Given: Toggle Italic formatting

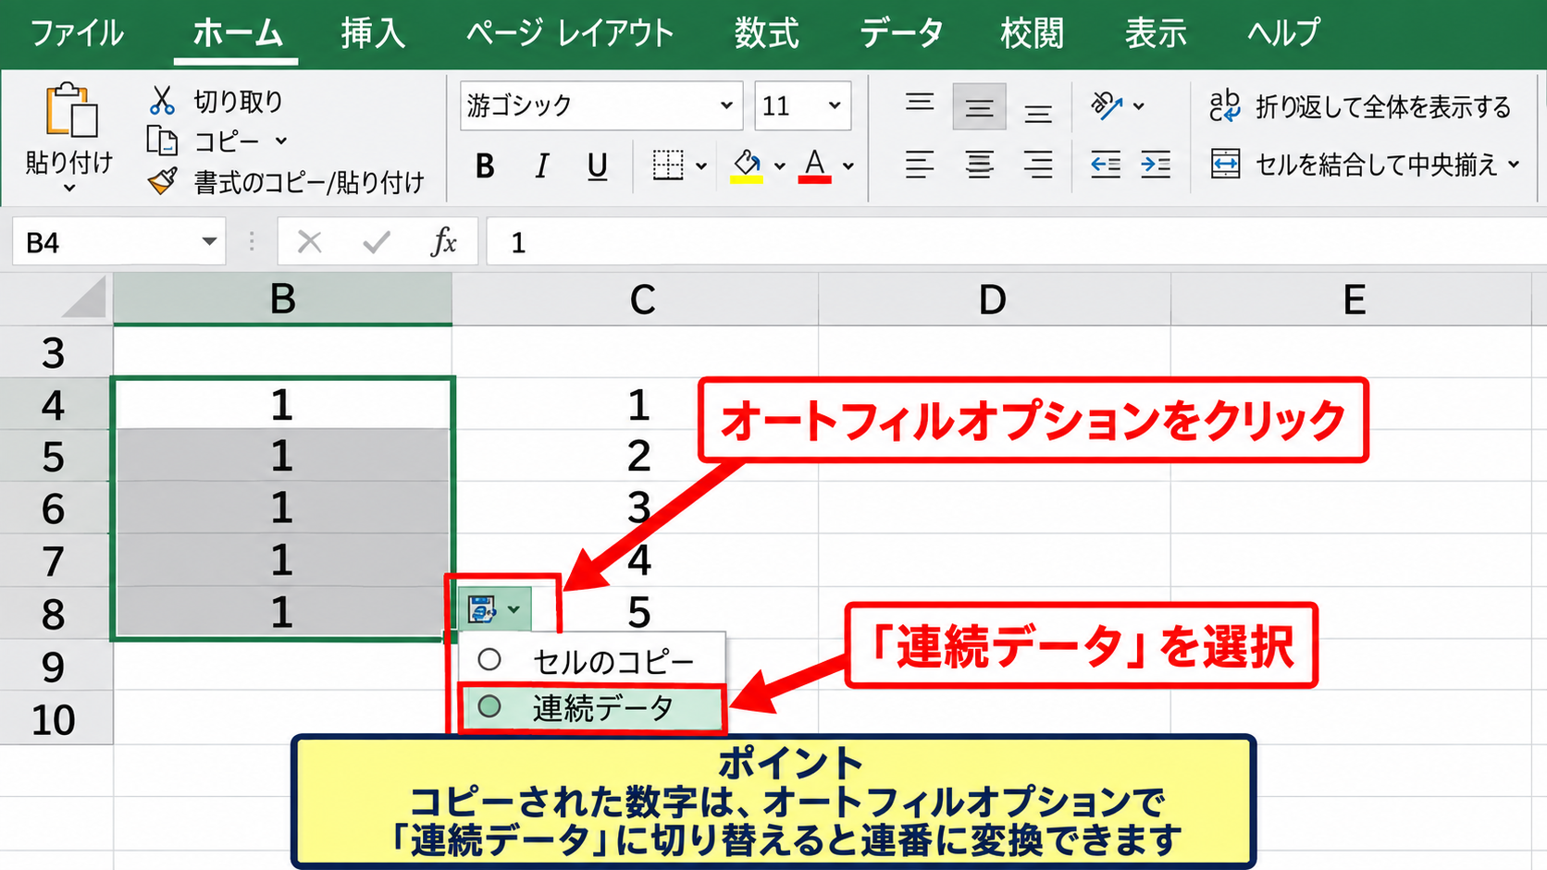Looking at the screenshot, I should click(542, 166).
